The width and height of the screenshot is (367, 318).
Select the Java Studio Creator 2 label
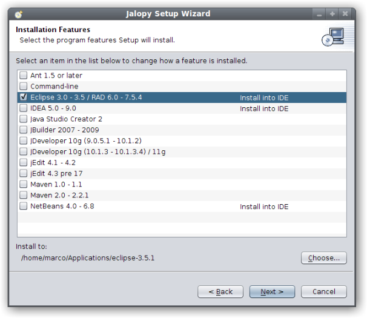(66, 119)
